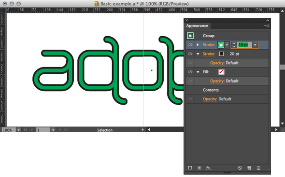Toggle visibility of Opacity under Fill

[190, 81]
